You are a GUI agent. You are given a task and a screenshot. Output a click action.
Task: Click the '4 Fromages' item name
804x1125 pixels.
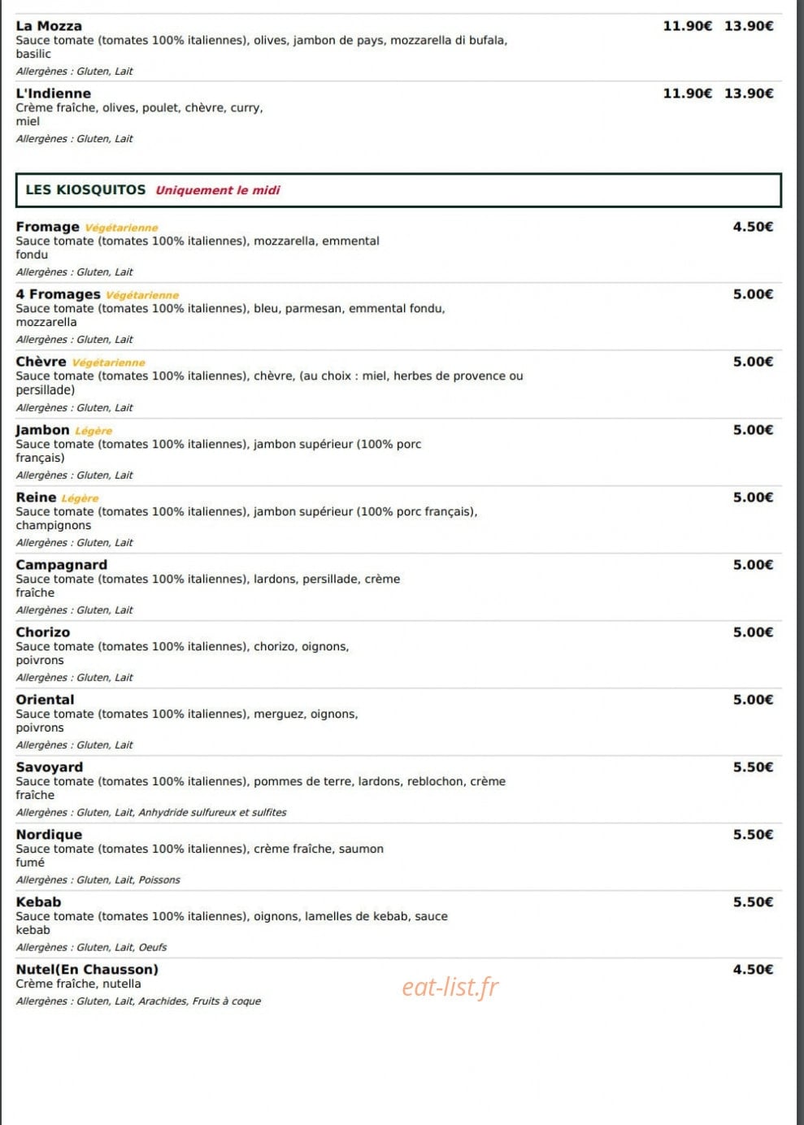pos(59,294)
